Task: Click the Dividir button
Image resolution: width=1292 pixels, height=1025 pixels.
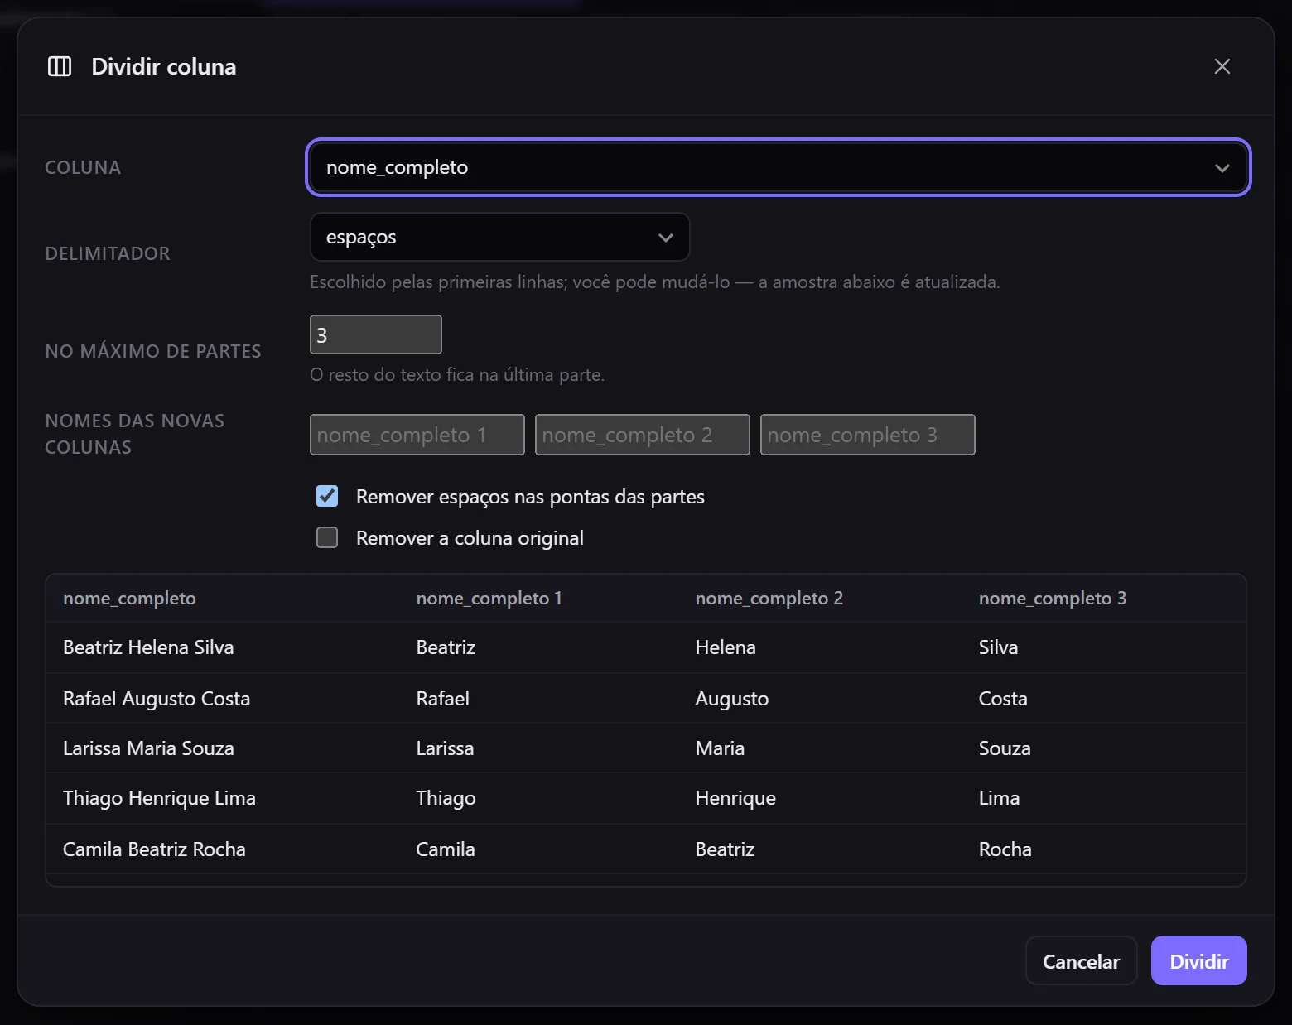Action: [1198, 960]
